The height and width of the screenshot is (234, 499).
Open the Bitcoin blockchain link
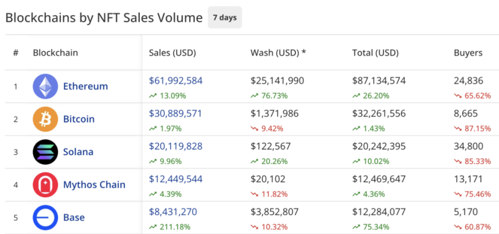[78, 119]
